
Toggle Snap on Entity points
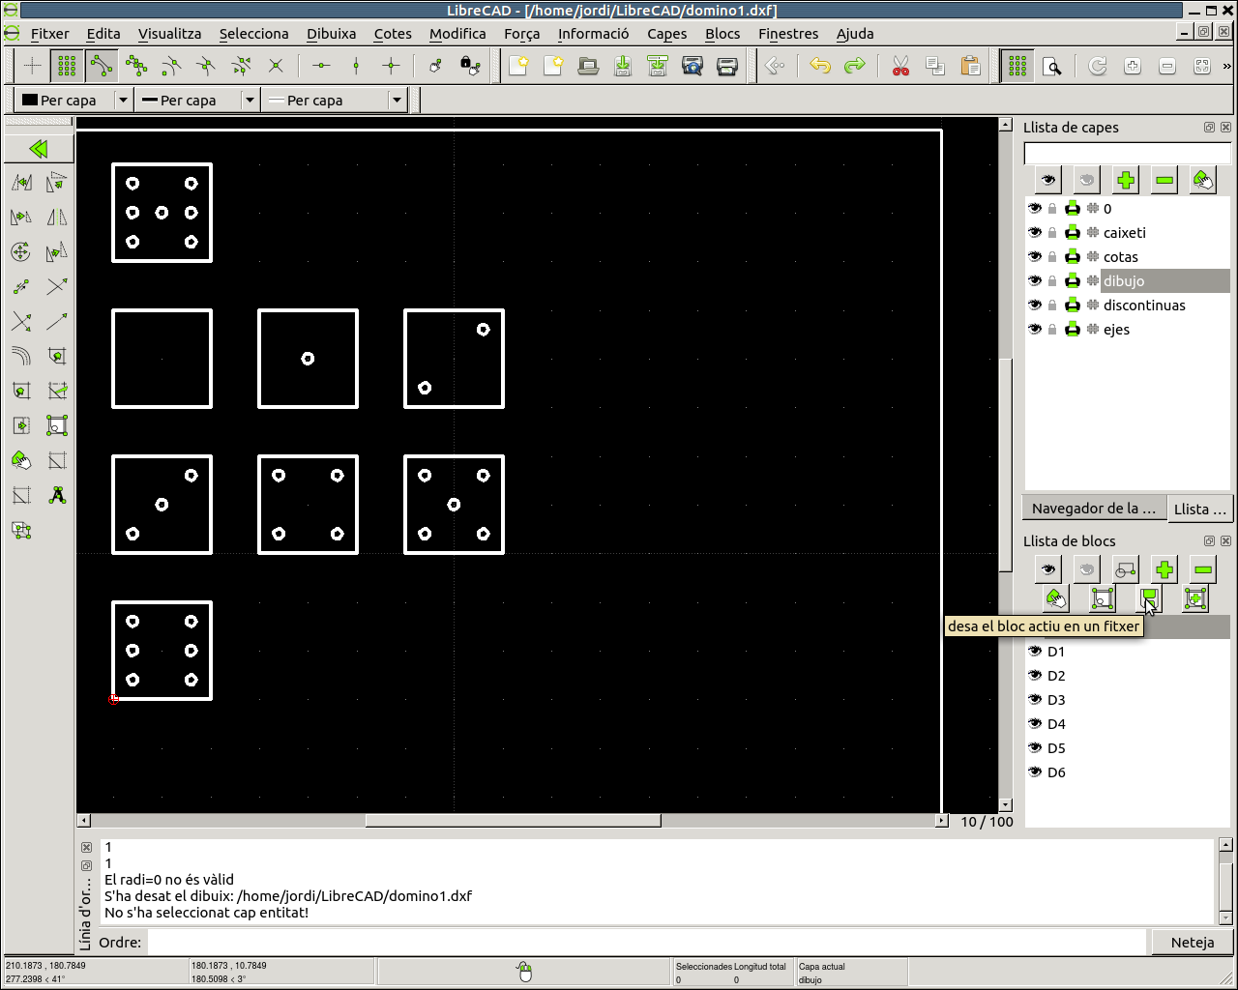[x=136, y=66]
